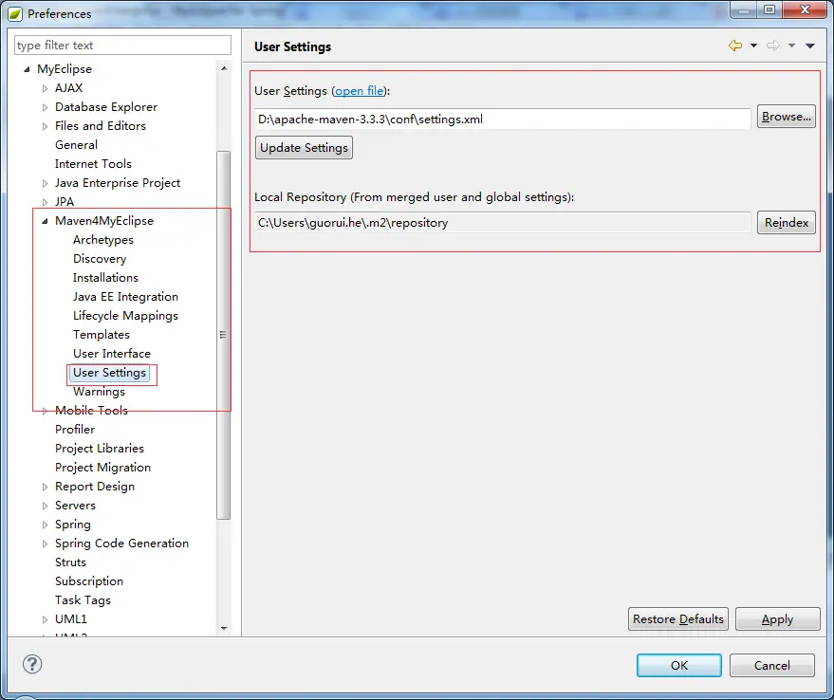Collapse the Maven4MyEclipse node
The image size is (834, 700).
(45, 221)
